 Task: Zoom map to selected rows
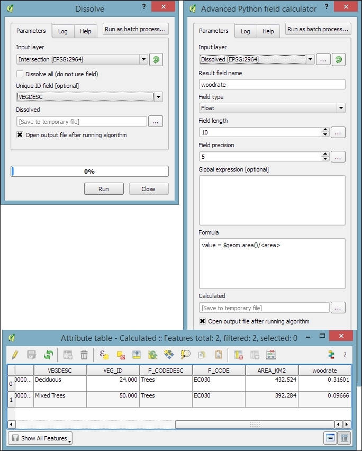(185, 354)
